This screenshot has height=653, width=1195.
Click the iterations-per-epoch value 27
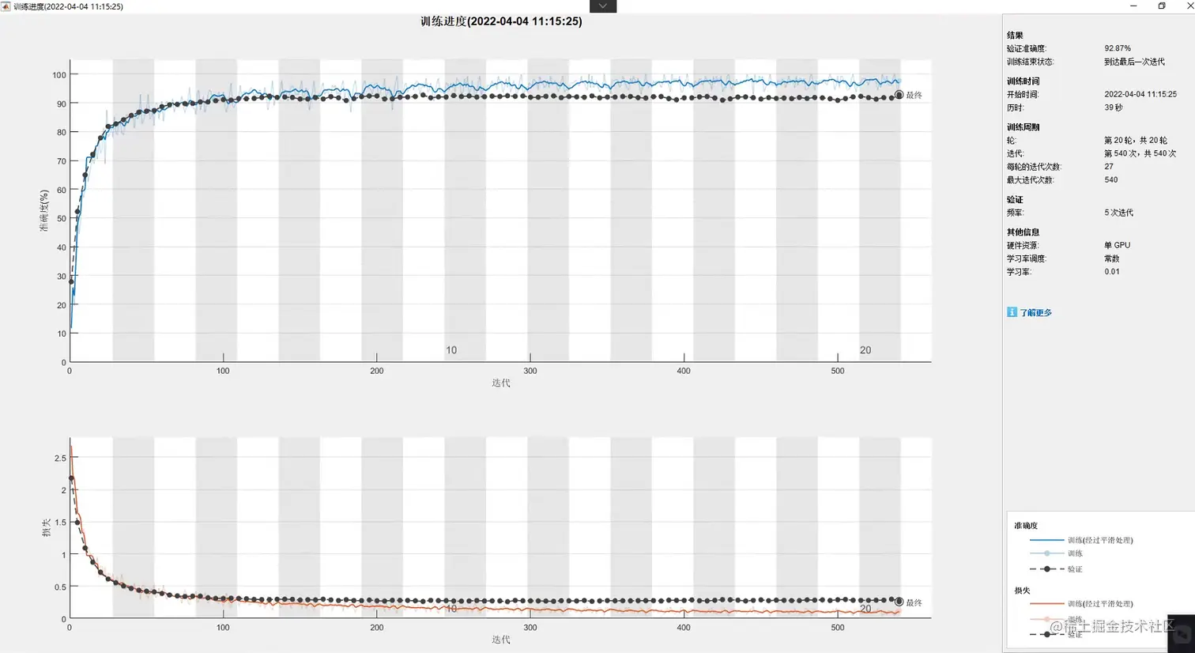pos(1109,167)
